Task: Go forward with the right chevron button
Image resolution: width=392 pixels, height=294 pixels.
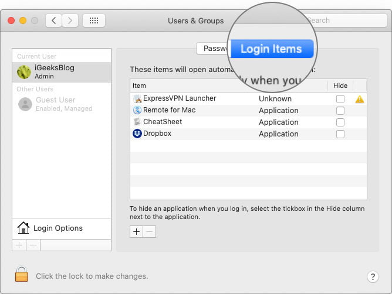Action: pyautogui.click(x=70, y=20)
